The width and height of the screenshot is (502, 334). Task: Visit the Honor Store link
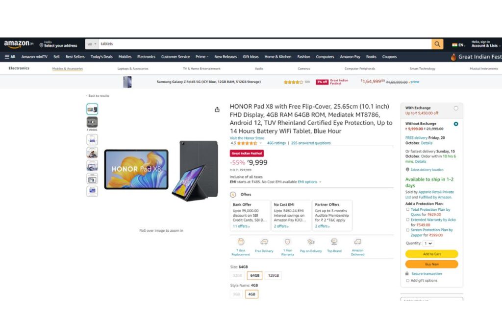pyautogui.click(x=247, y=138)
